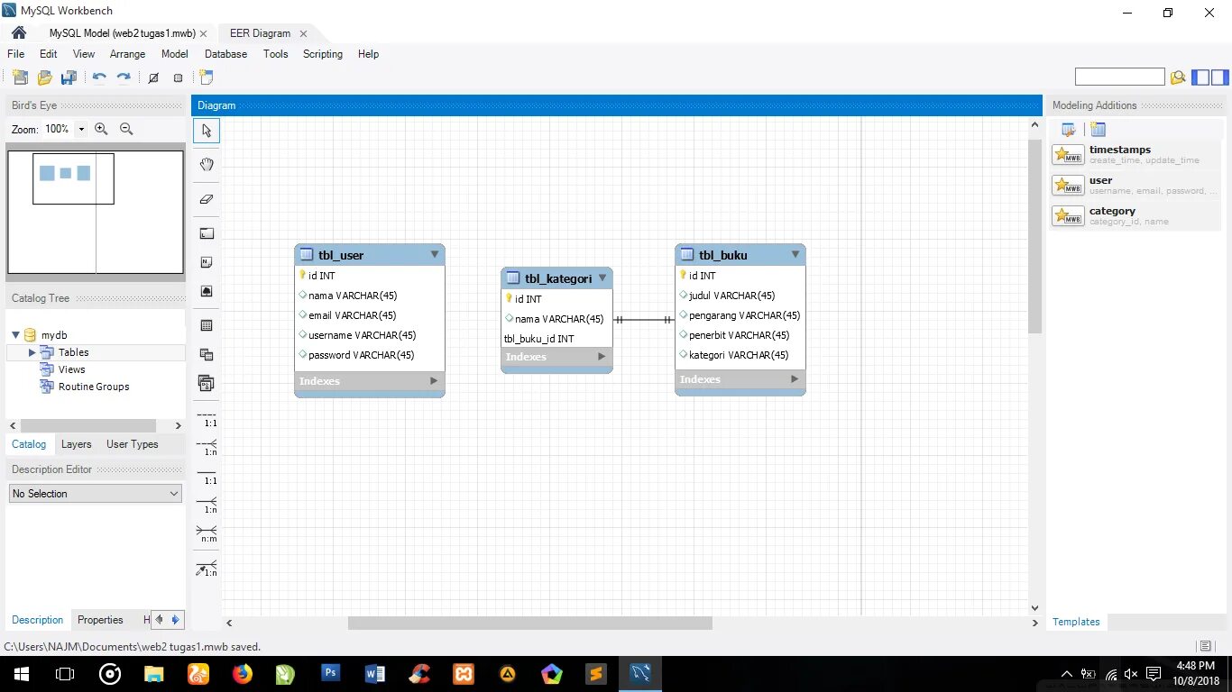Select the solid 1:1 identifying relationship tool

coord(207,477)
